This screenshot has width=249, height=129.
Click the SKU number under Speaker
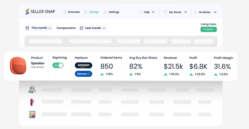point(37,67)
